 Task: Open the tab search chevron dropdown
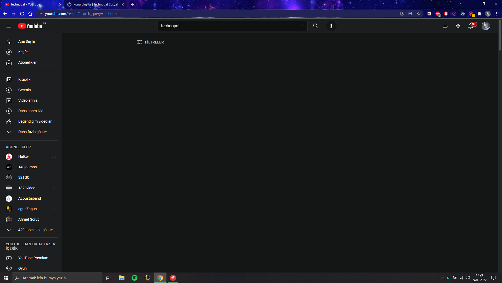pyautogui.click(x=460, y=4)
